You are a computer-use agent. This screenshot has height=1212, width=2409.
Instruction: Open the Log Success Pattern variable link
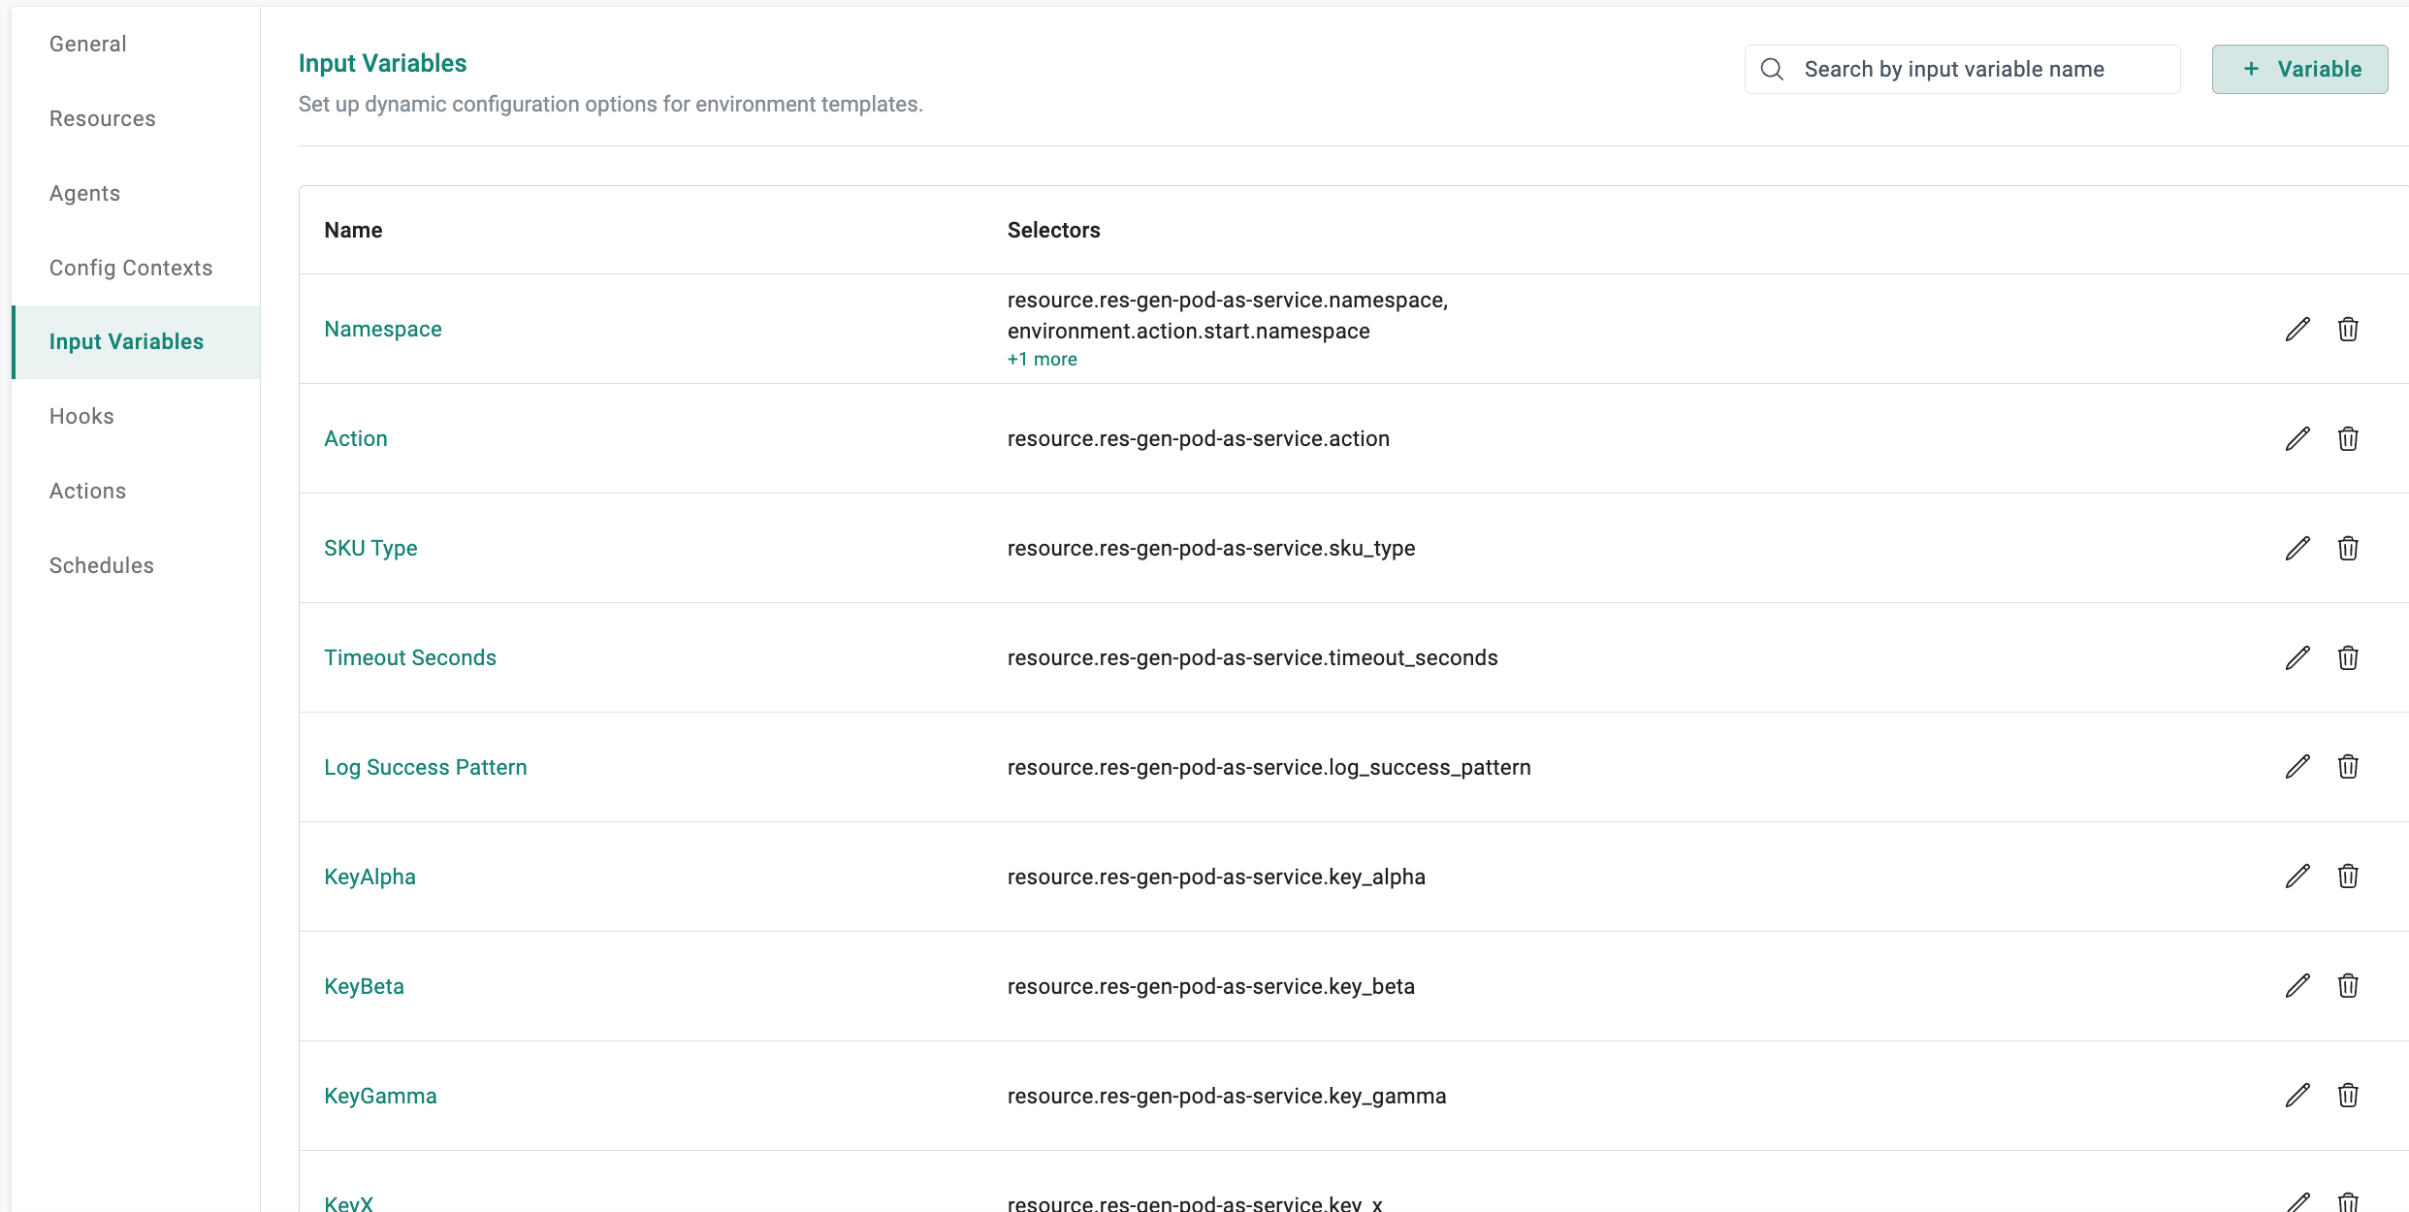point(425,767)
